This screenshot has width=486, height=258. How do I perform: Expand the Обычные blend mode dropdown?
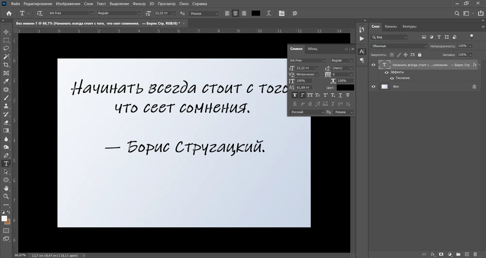coord(399,46)
